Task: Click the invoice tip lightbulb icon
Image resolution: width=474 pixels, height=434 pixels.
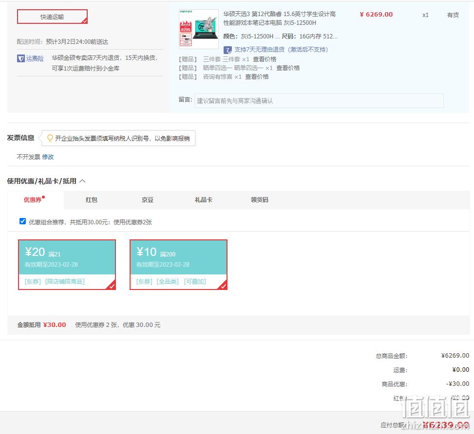Action: coord(50,138)
